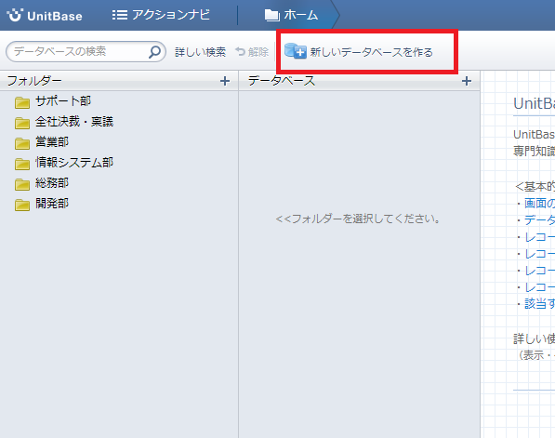
Task: Click the magnifier search icon
Action: [154, 52]
